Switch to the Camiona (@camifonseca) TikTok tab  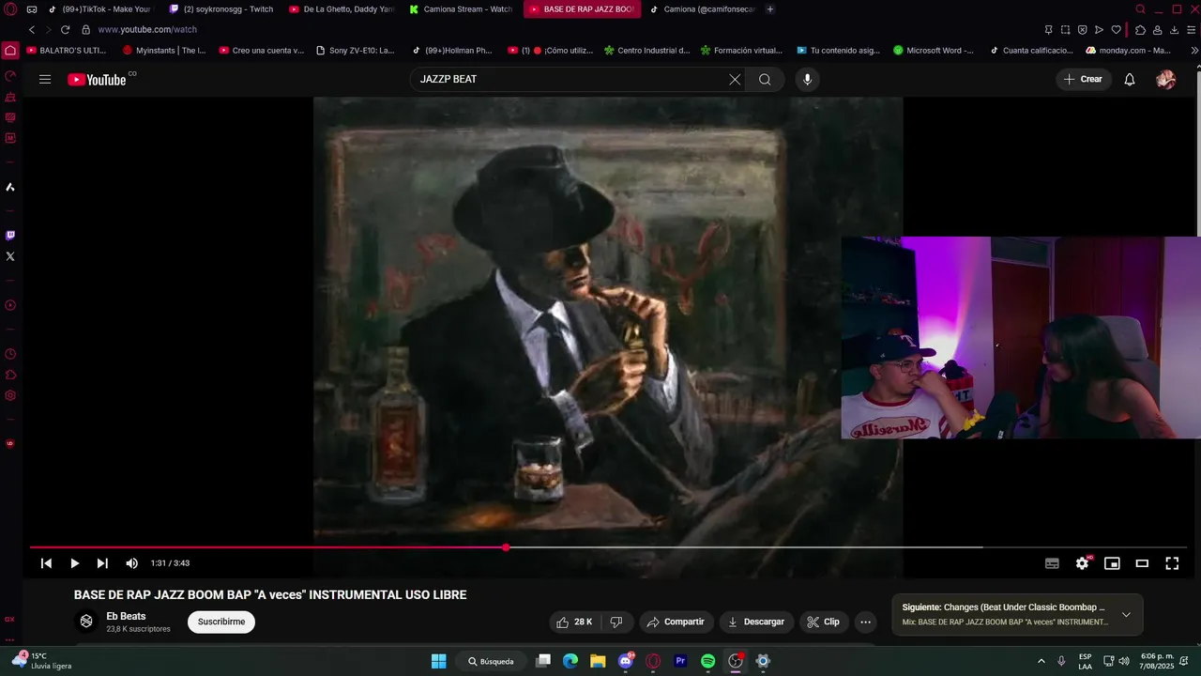703,9
